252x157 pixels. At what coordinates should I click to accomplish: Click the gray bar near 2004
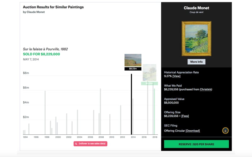[77, 122]
